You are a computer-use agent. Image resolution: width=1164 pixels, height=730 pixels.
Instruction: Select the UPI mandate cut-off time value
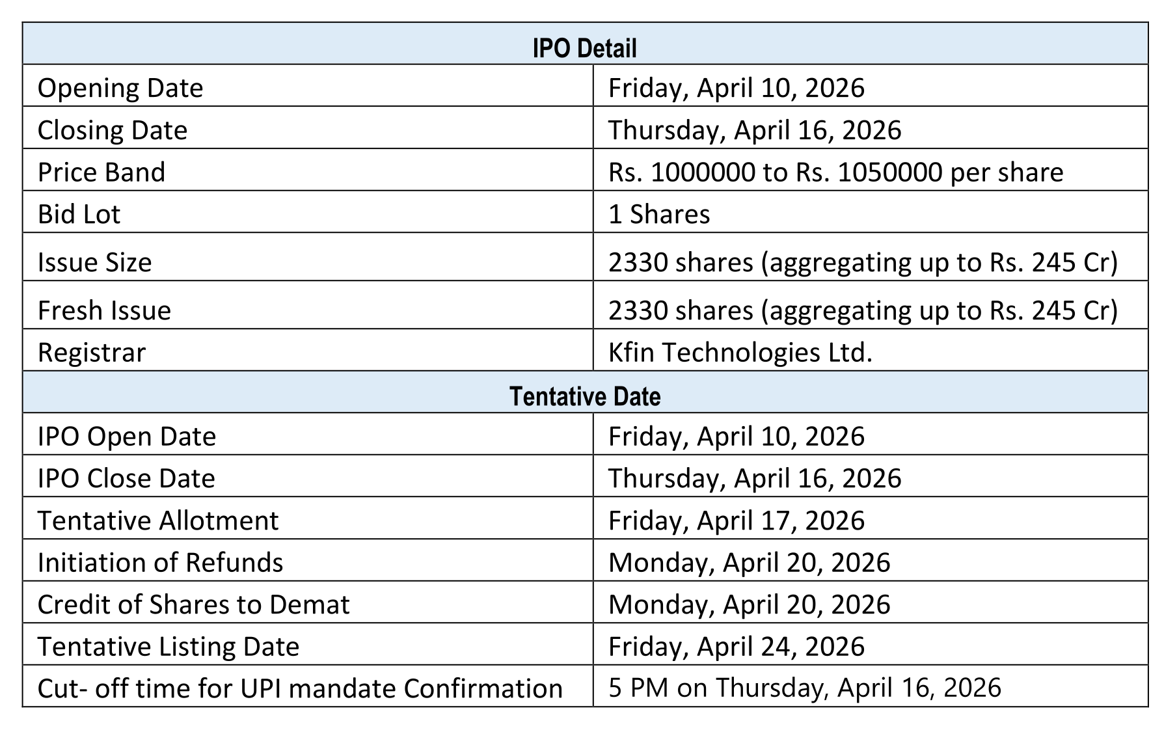804,688
